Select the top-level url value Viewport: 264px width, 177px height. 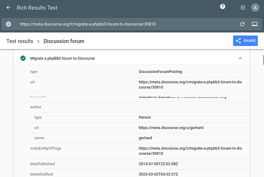click(190, 84)
